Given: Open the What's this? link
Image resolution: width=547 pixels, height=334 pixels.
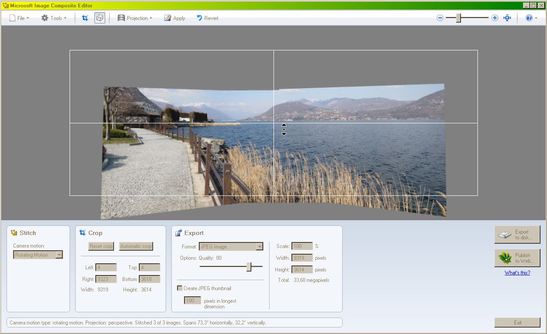Looking at the screenshot, I should (517, 273).
